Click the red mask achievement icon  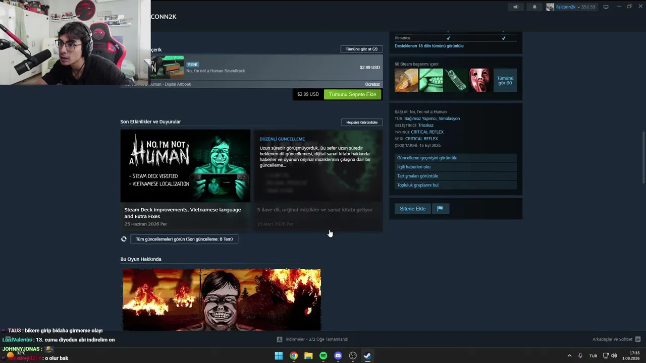pos(480,80)
